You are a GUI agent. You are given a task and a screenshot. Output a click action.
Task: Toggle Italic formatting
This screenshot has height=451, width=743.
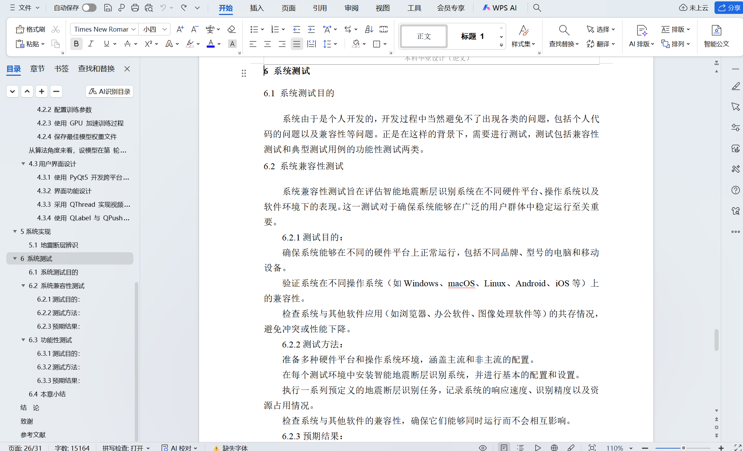tap(91, 44)
